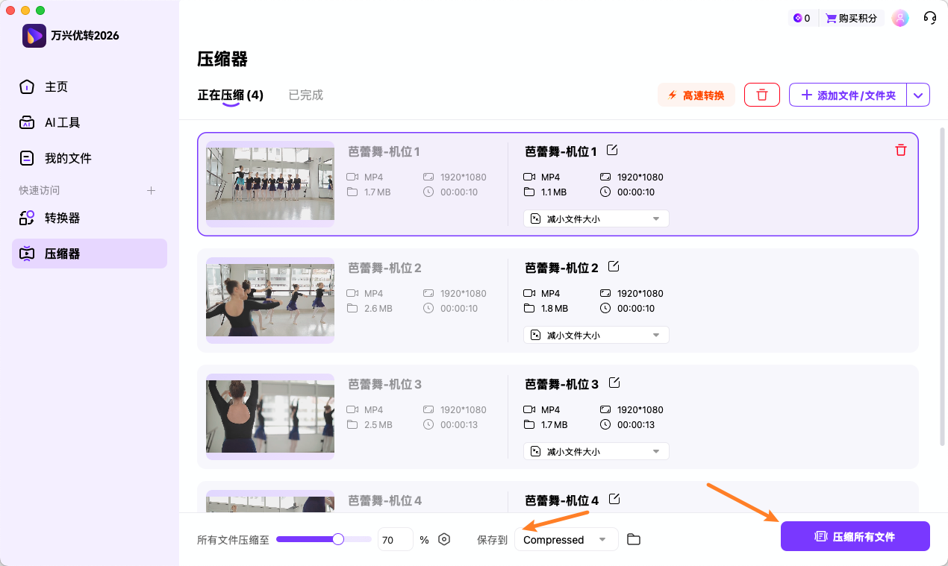Viewport: 948px width, 566px height.
Task: Click the 压缩所有文件 button
Action: [855, 535]
